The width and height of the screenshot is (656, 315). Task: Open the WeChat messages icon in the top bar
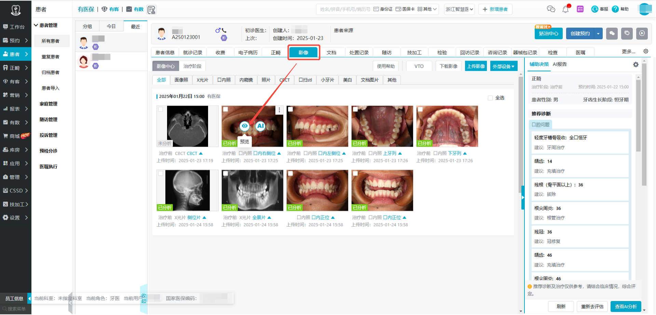pos(551,9)
